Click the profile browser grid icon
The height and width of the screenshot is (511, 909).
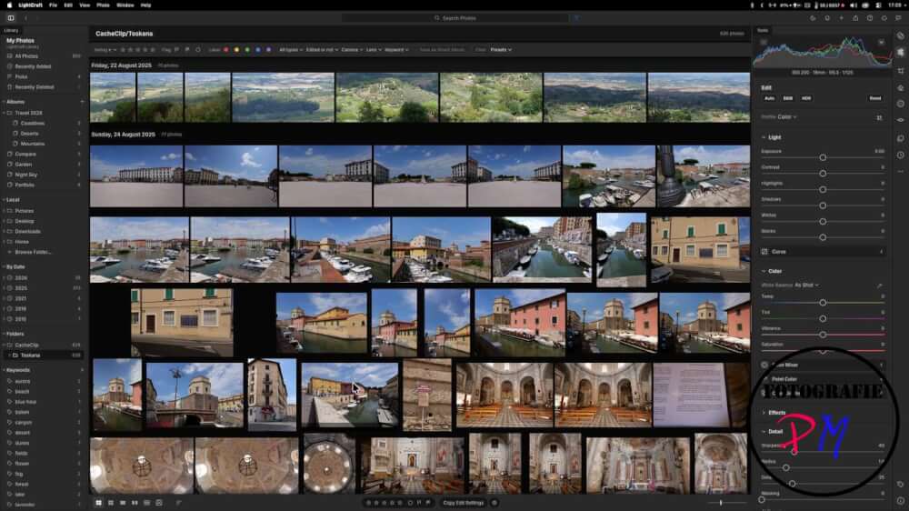coord(879,117)
